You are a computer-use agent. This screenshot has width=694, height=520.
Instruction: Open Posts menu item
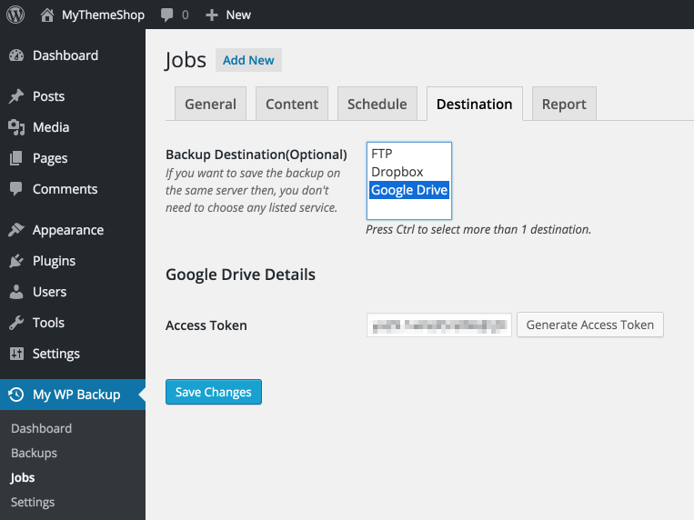(49, 96)
